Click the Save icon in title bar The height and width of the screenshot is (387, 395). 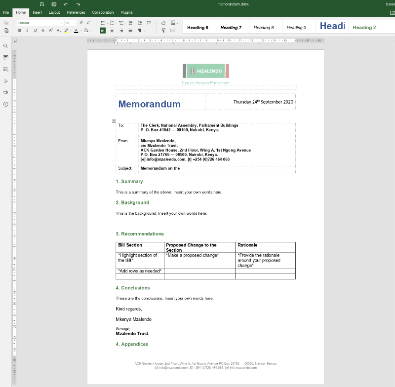tap(42, 4)
